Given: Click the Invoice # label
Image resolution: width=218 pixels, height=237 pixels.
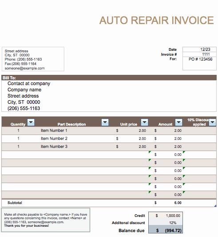Looking at the screenshot, I should click(x=169, y=54).
